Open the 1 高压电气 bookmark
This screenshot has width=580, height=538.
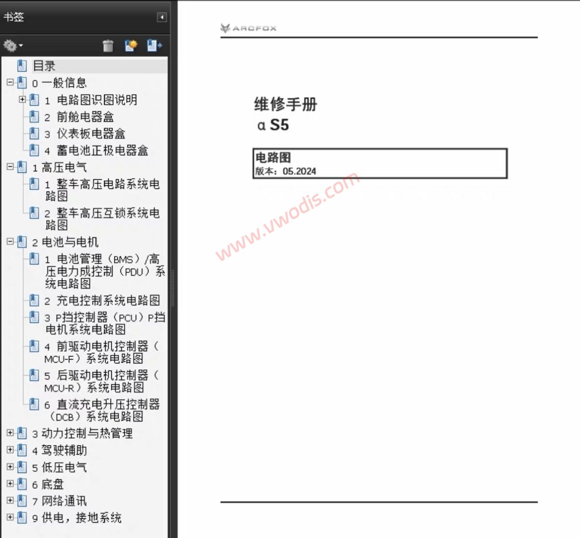click(59, 167)
